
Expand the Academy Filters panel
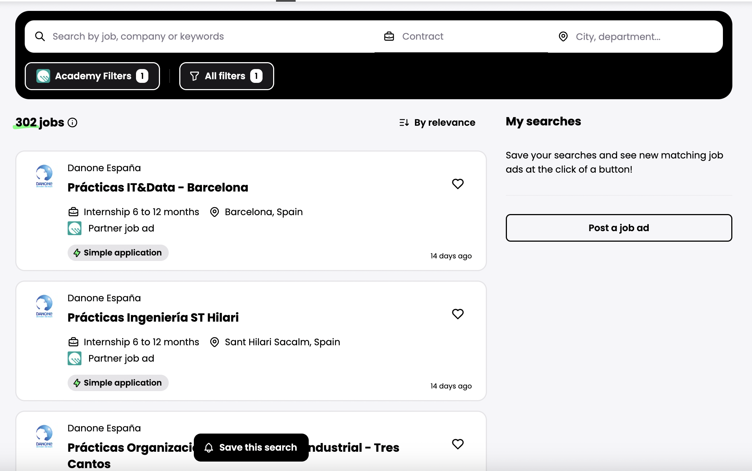point(92,76)
